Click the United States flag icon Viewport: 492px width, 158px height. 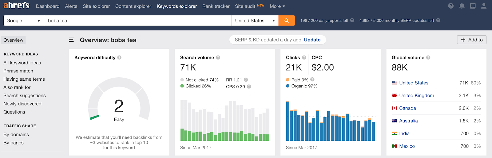tap(395, 83)
